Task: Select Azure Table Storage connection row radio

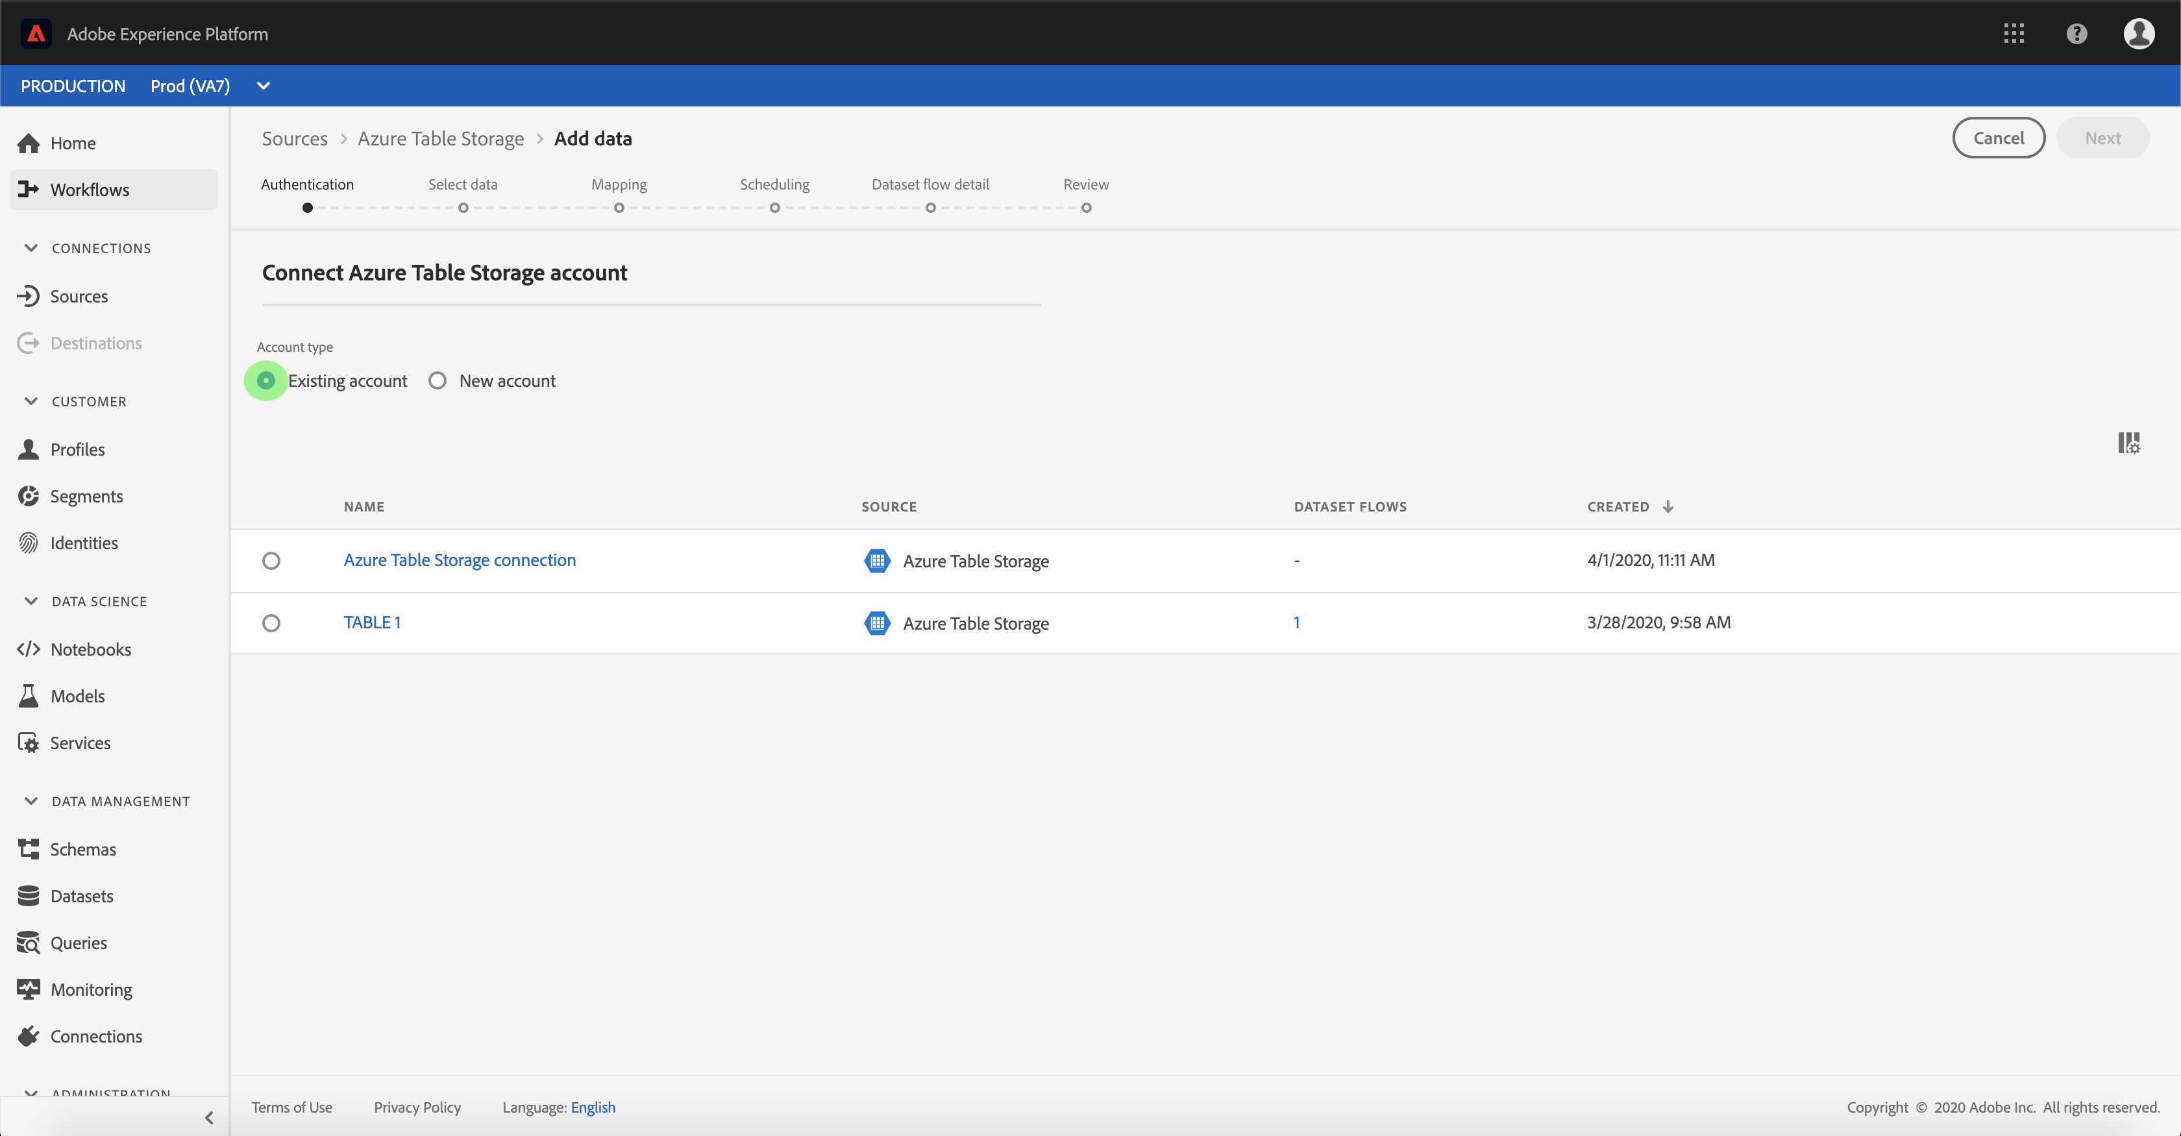Action: (271, 562)
